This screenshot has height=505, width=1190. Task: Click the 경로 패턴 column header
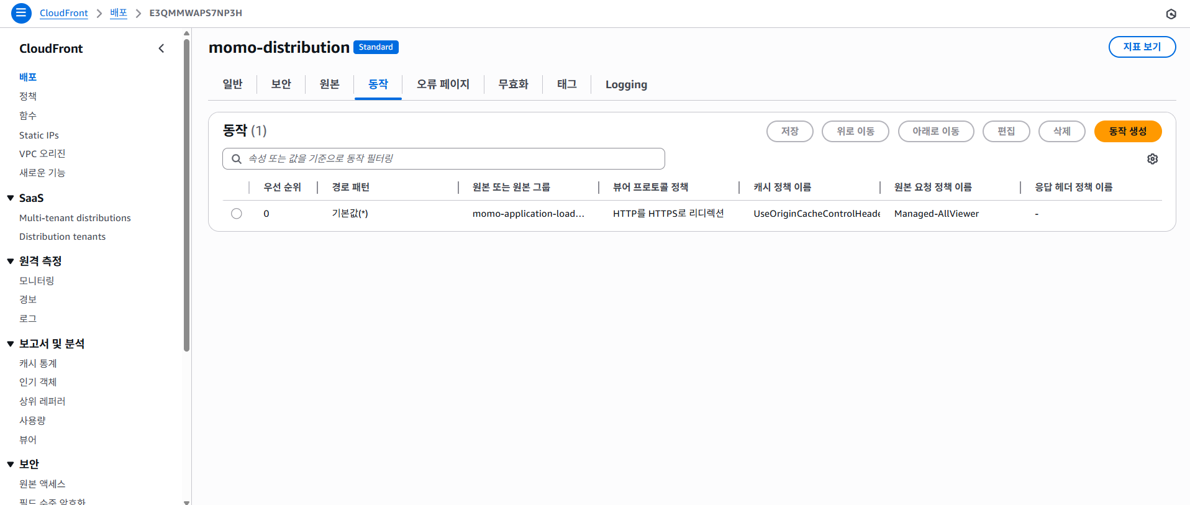[351, 187]
